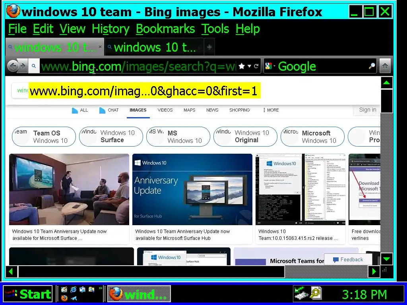Screen dimensions: 407x305
Task: Select the Windows 10 Surface suggestion chip
Action: coord(111,137)
